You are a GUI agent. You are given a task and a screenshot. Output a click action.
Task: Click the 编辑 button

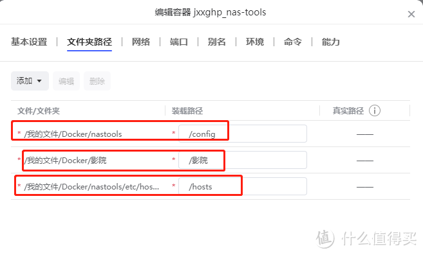(x=66, y=81)
